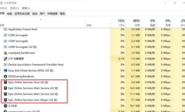Click the 16.5 MB memory value
The height and width of the screenshot is (112, 185).
135,88
